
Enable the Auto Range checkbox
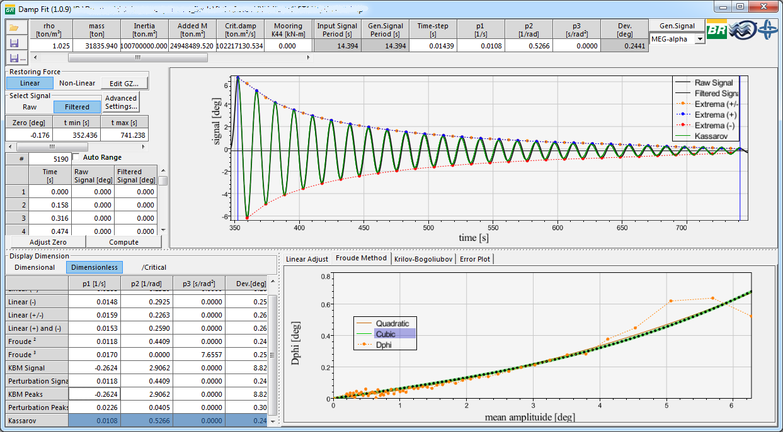click(x=76, y=157)
